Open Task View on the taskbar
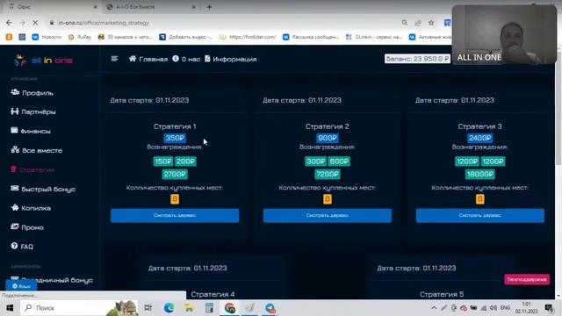Viewport: 562px width, 316px height. point(148,308)
